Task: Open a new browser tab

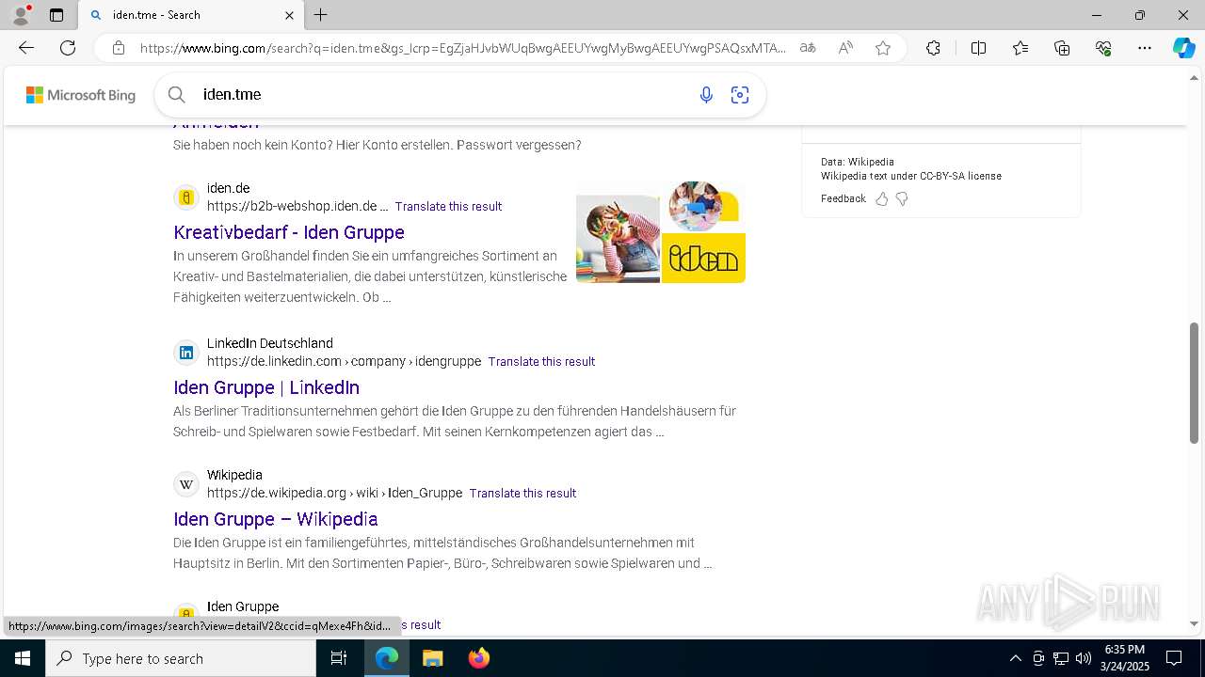Action: (321, 15)
